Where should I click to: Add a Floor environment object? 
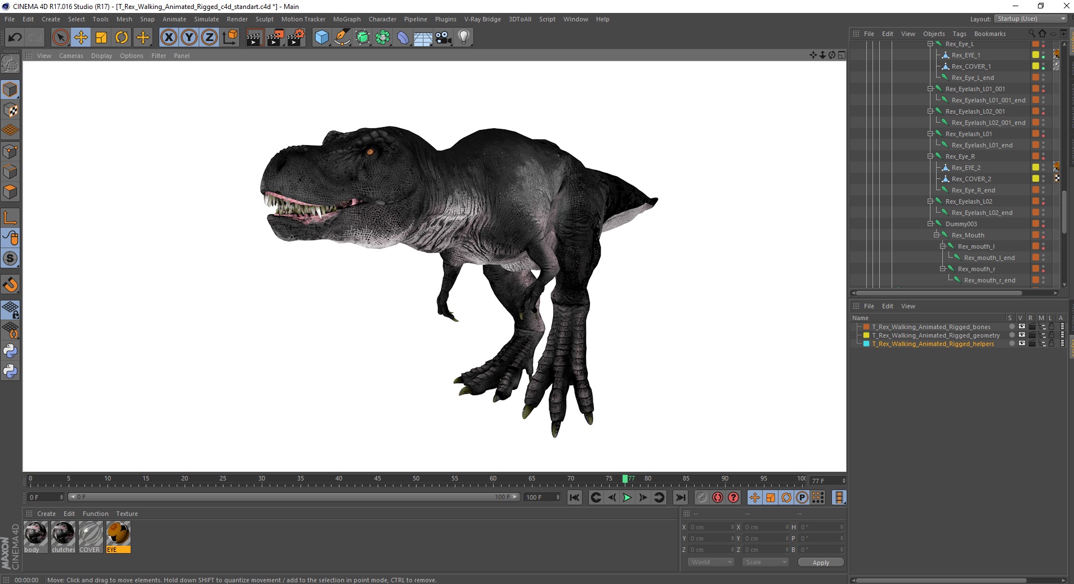point(423,38)
